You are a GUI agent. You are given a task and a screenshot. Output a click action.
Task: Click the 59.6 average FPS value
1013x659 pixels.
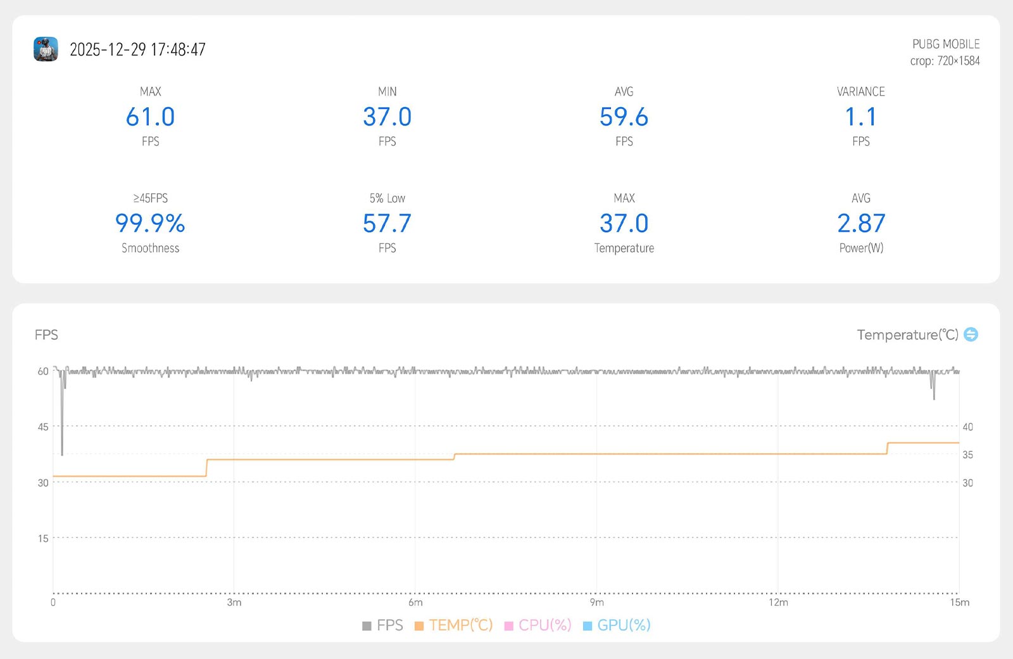pos(624,117)
